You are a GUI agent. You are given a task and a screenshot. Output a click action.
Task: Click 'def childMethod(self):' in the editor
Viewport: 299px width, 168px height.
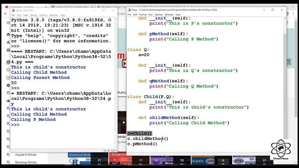click(169, 118)
